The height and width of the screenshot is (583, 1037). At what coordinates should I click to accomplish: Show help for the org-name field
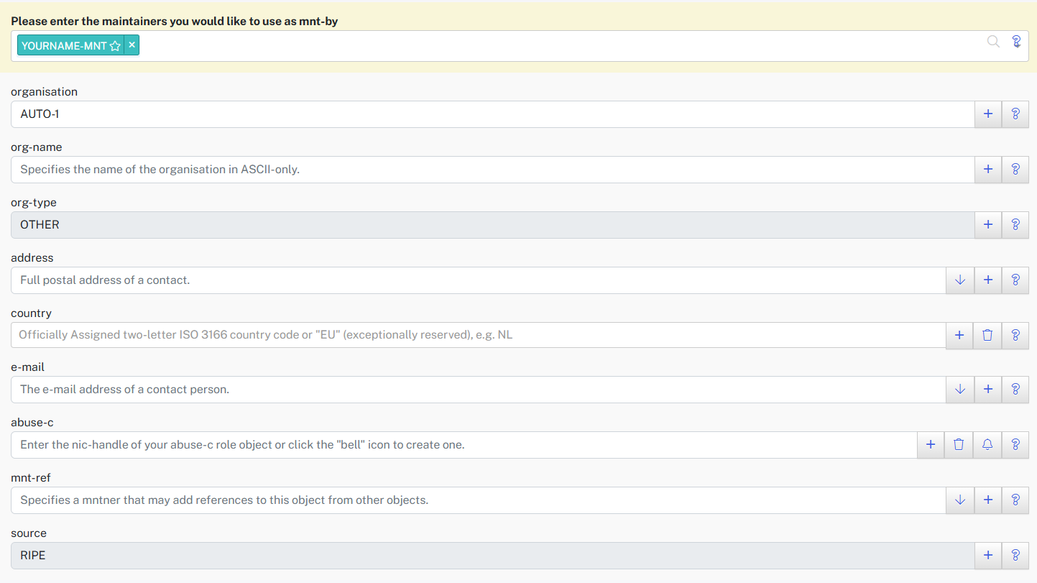tap(1015, 170)
